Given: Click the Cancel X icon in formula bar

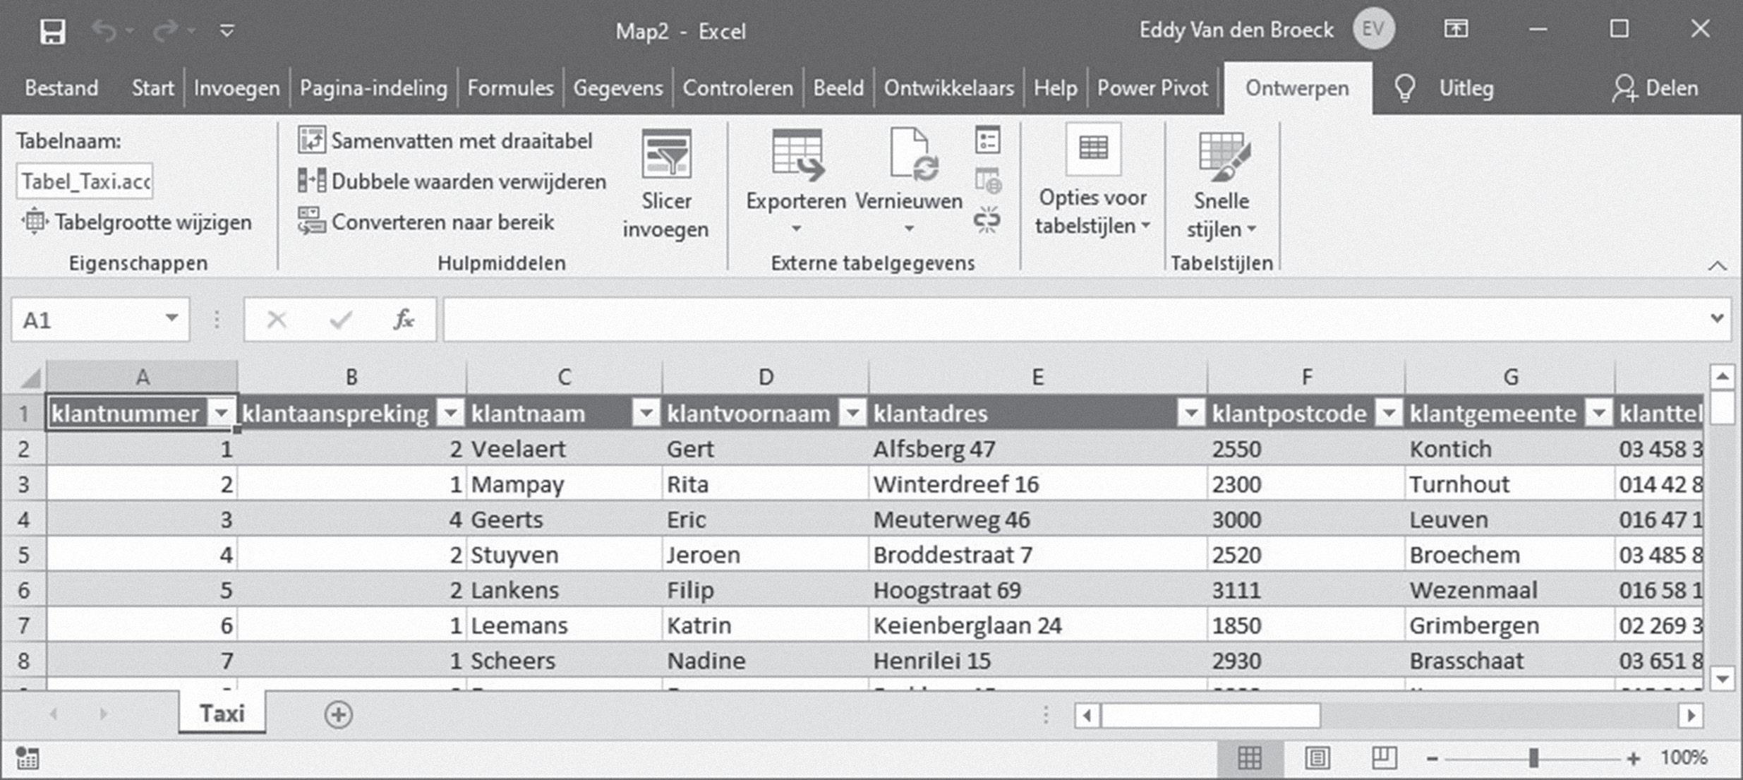Looking at the screenshot, I should pyautogui.click(x=277, y=320).
